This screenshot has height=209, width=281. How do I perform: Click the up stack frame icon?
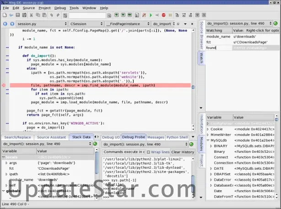pyautogui.click(x=197, y=15)
